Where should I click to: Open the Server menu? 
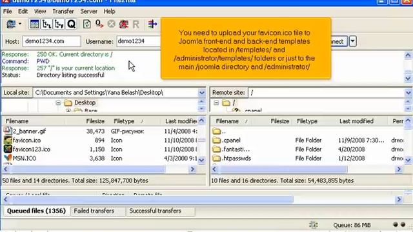(x=89, y=12)
